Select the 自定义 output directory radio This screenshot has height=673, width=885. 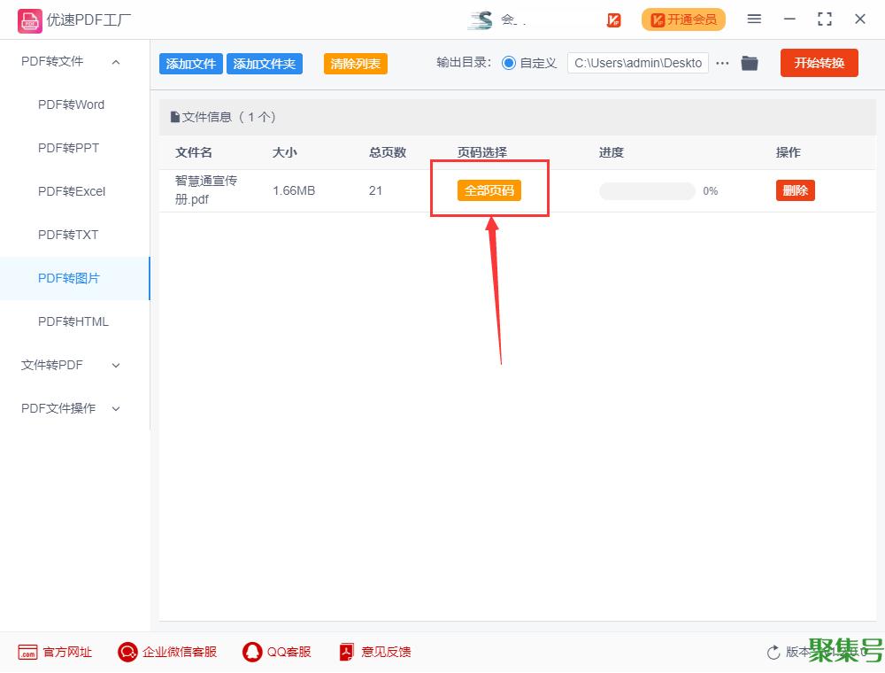(x=509, y=63)
